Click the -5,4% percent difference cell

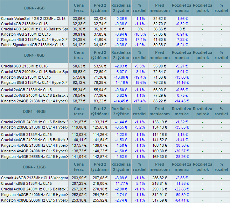140,183
